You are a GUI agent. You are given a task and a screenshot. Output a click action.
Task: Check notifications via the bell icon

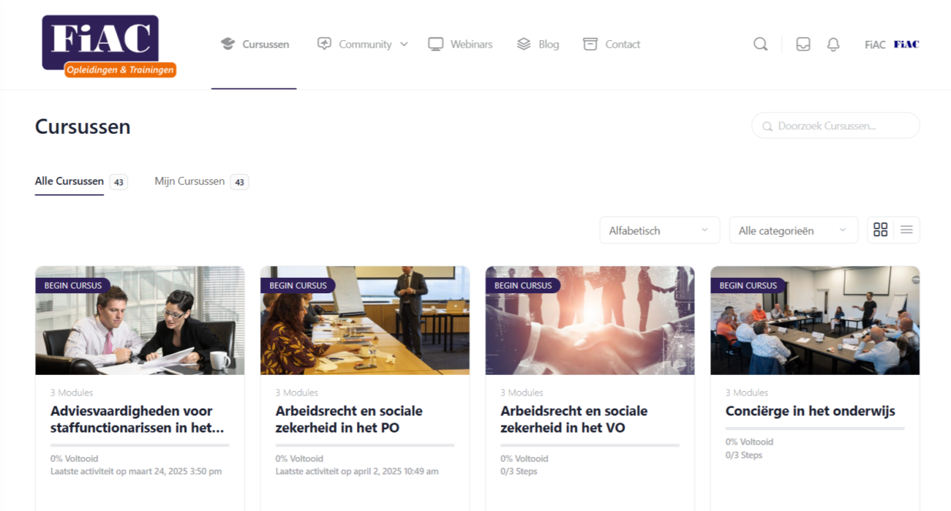pos(832,44)
